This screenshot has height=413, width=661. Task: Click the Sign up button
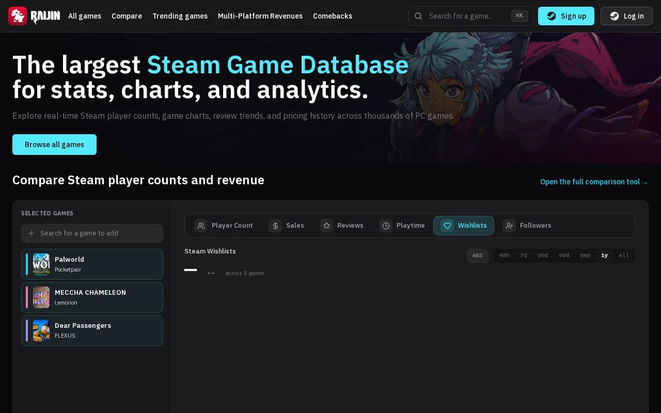click(566, 16)
